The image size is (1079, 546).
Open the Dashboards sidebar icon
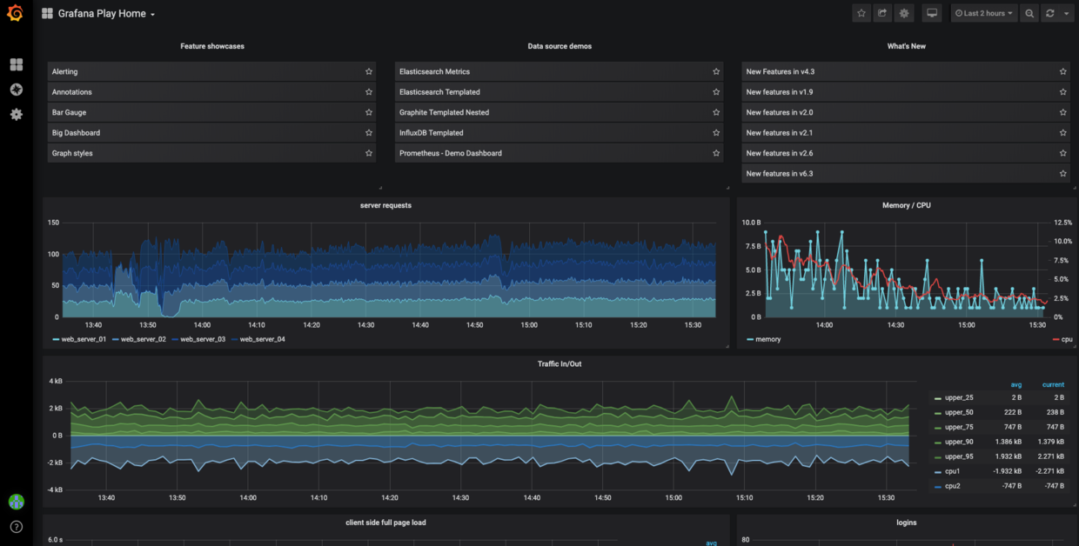pyautogui.click(x=16, y=65)
